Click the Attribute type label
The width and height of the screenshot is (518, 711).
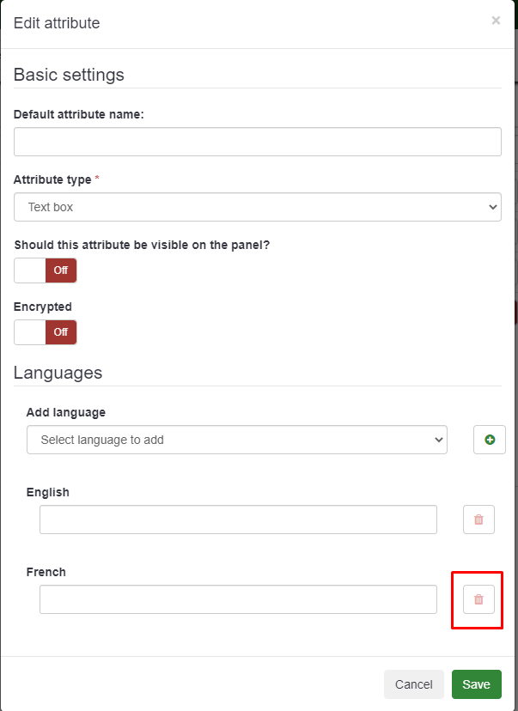click(52, 179)
